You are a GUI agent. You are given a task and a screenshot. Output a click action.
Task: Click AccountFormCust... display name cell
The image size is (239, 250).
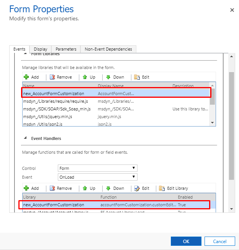point(116,94)
